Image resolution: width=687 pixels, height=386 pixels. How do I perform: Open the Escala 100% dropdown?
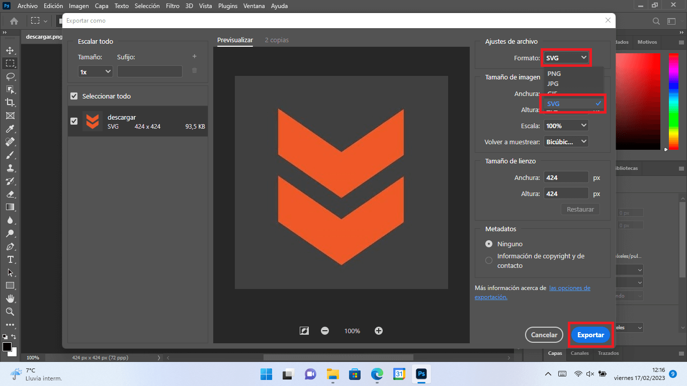[566, 126]
